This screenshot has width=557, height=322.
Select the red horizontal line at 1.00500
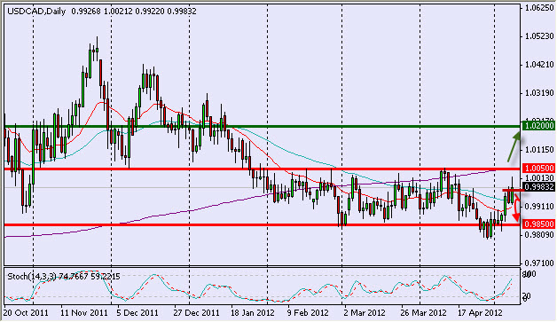coord(263,169)
